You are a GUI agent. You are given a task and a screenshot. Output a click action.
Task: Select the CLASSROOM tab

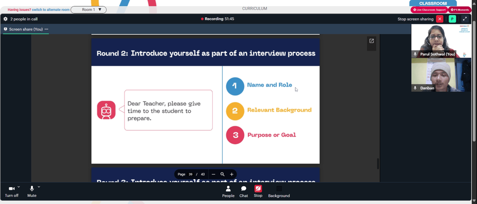point(433,3)
